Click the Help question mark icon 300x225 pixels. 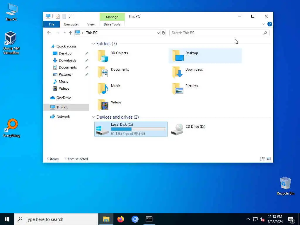[x=270, y=24]
